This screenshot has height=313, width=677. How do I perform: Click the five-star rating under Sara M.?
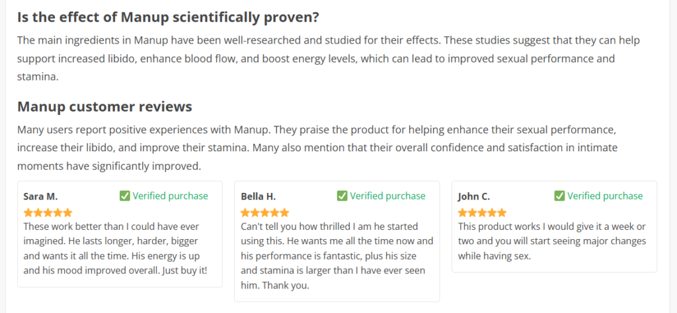tap(48, 213)
